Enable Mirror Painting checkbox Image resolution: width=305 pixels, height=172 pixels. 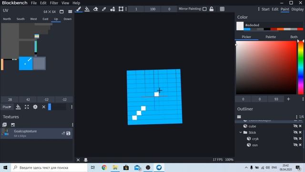[x=204, y=9]
